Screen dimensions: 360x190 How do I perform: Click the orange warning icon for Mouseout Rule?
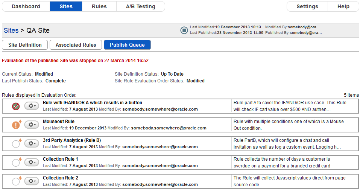pos(16,125)
